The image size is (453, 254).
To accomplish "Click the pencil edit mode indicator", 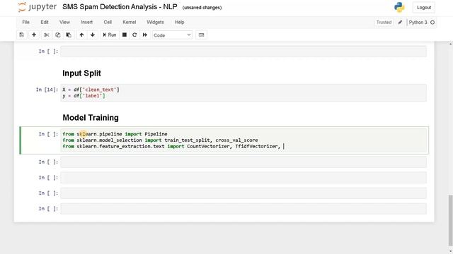I will click(x=400, y=22).
